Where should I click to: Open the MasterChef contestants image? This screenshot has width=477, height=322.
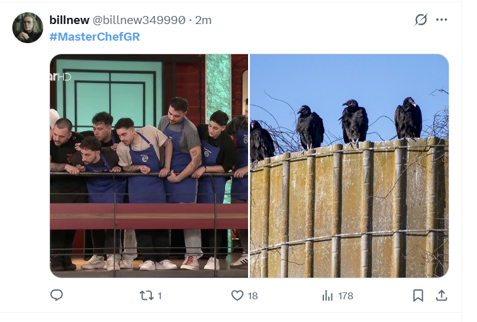point(149,166)
